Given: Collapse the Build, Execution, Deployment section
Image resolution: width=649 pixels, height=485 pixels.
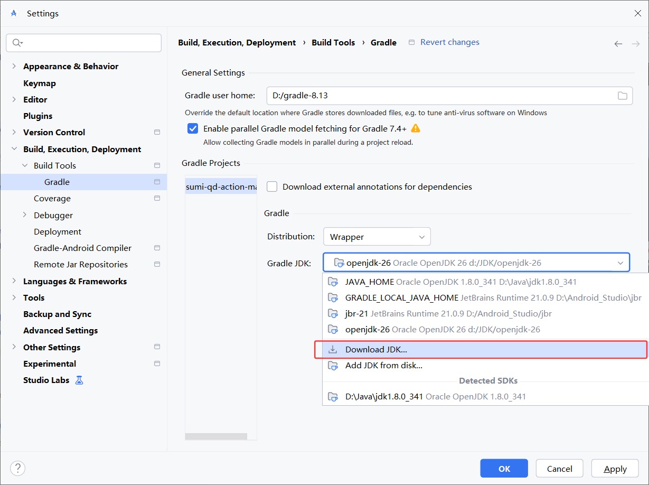Looking at the screenshot, I should click(14, 149).
